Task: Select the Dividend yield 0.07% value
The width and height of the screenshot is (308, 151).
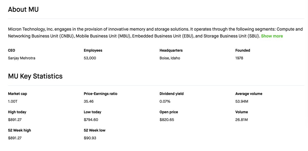Action: point(165,101)
